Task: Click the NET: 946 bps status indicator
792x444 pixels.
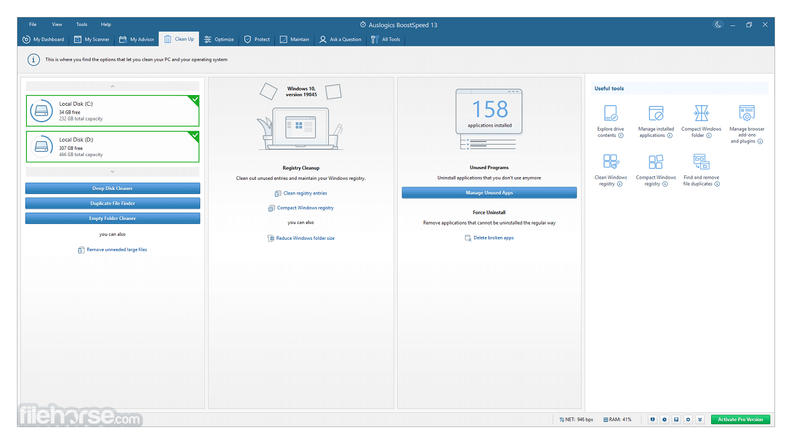Action: coord(576,420)
